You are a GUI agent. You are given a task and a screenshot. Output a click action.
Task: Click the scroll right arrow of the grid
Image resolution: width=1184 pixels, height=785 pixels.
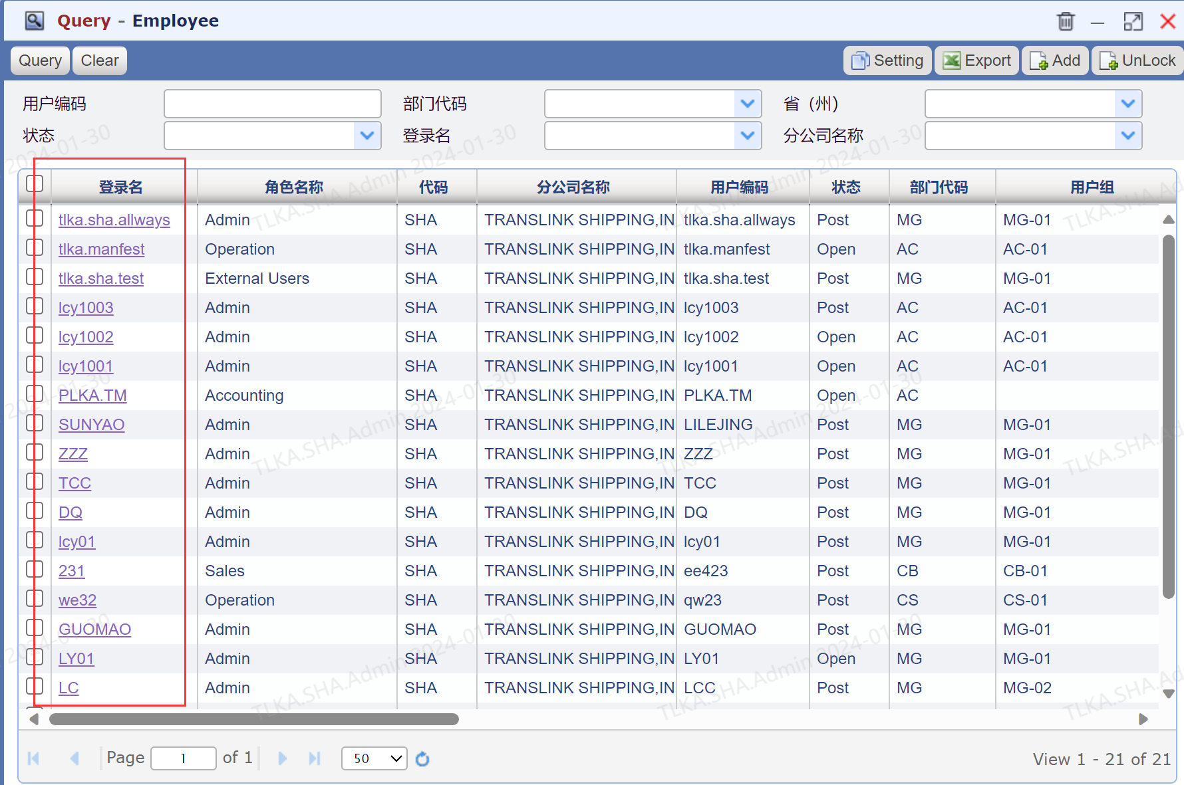[1143, 719]
